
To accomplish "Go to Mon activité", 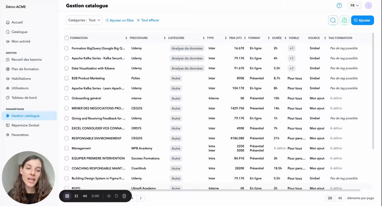I will [21, 41].
